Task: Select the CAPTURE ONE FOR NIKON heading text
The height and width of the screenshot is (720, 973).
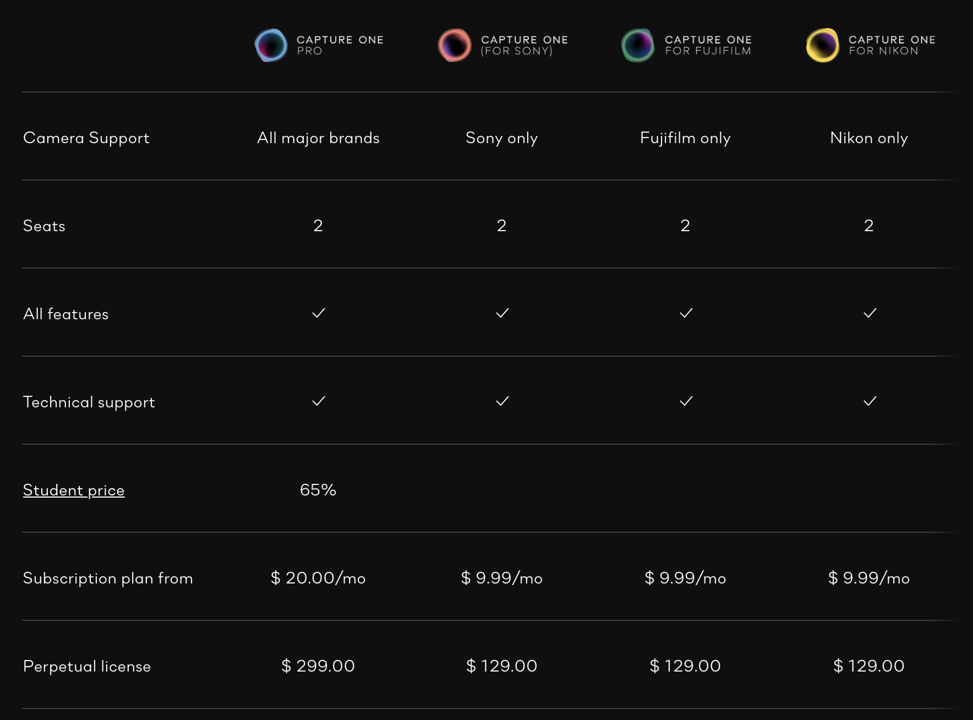Action: (892, 45)
